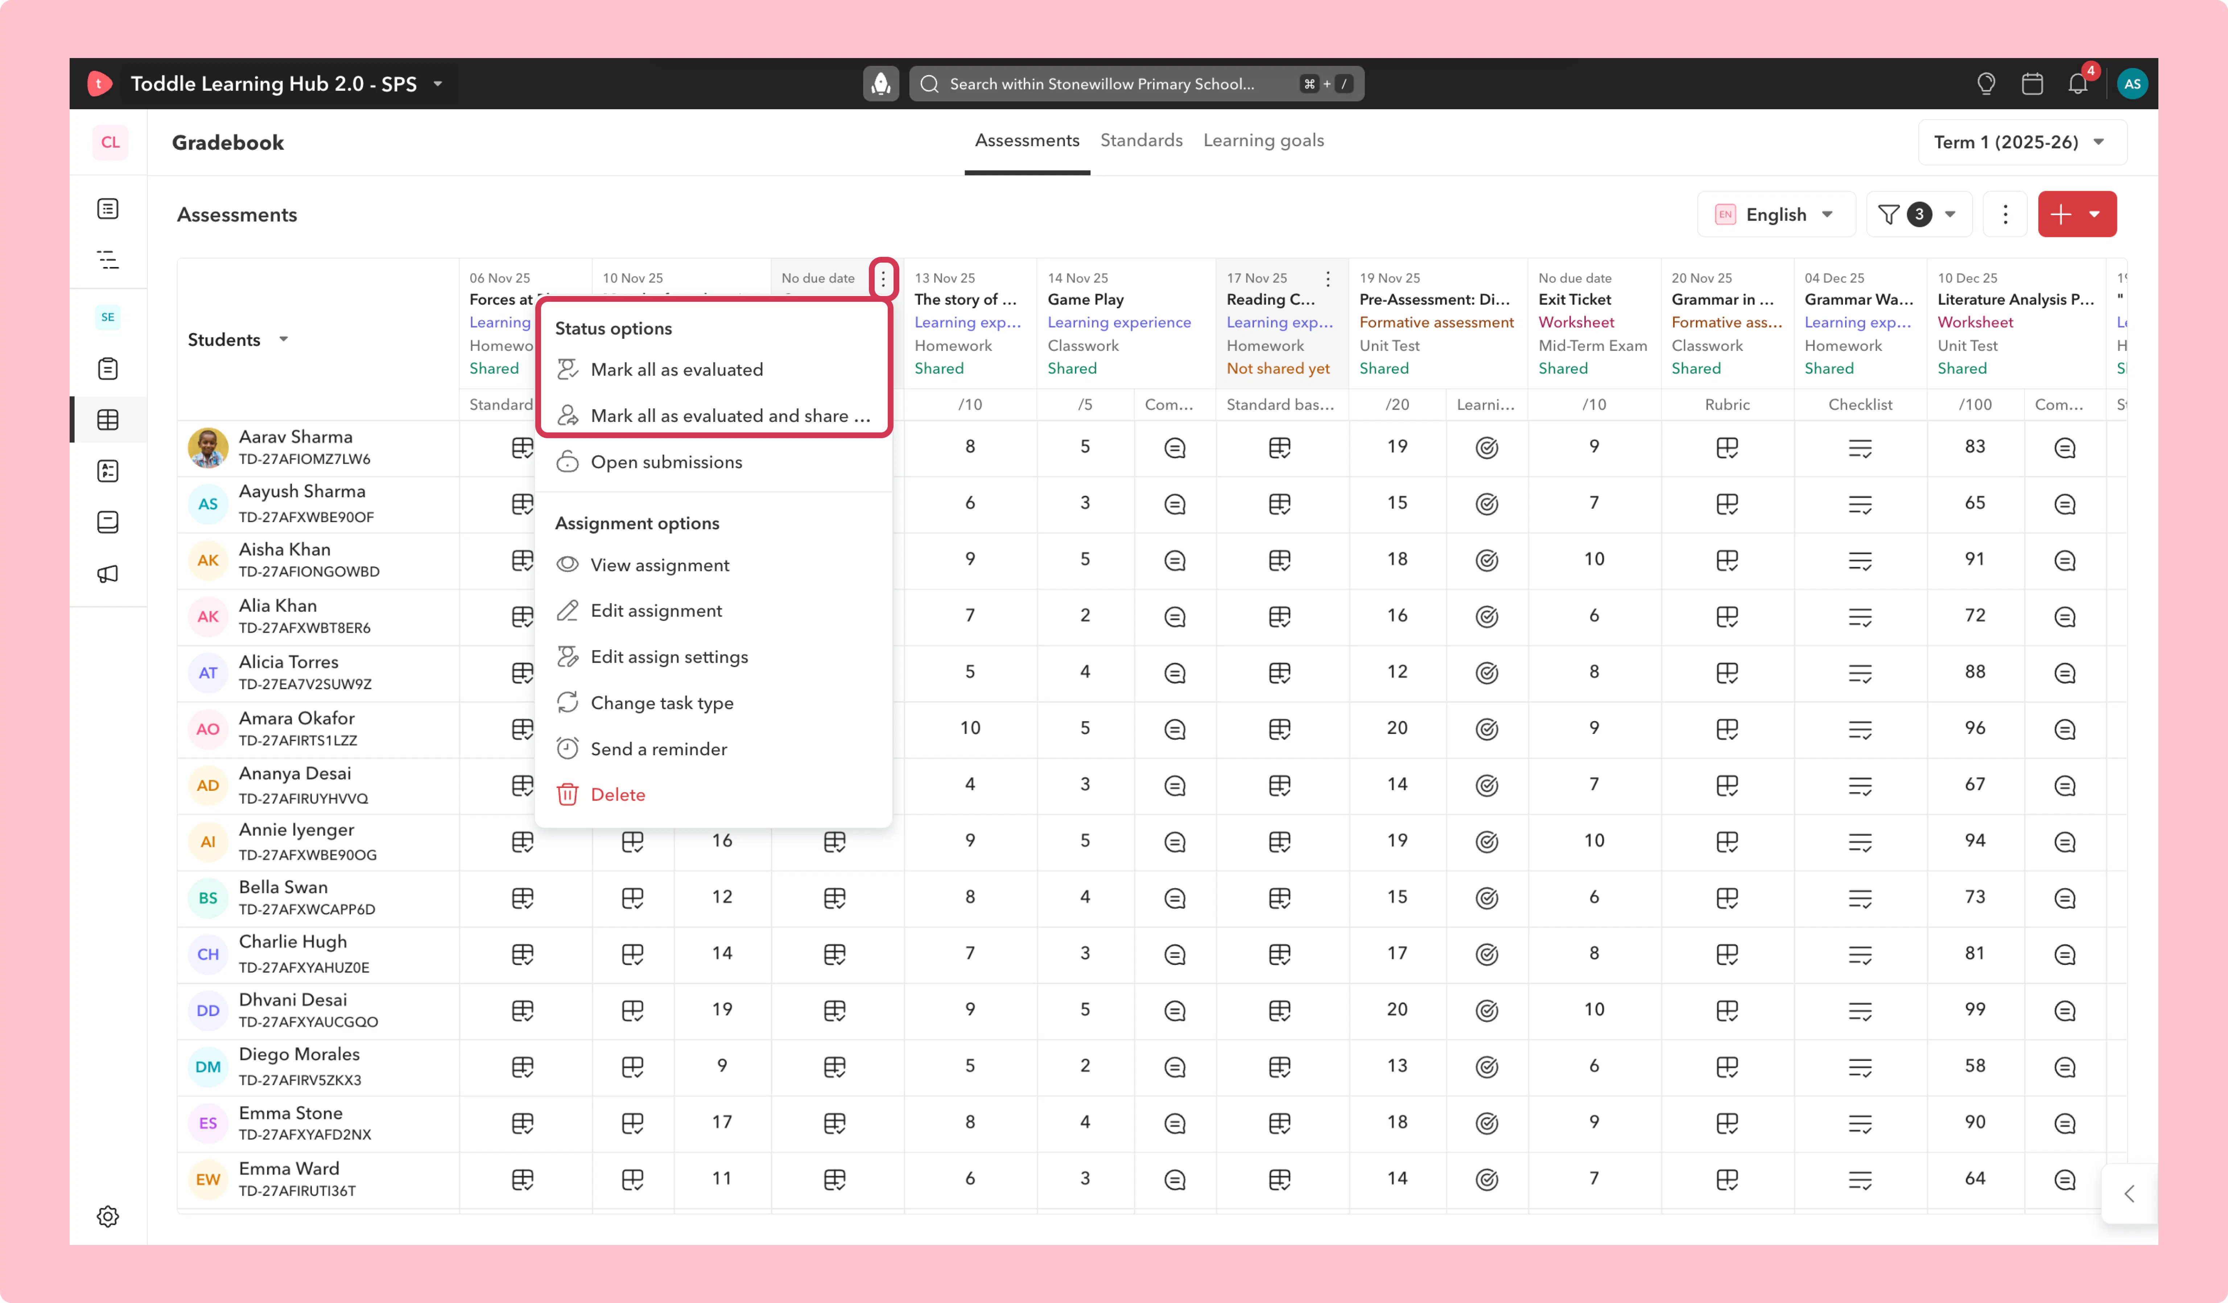This screenshot has height=1303, width=2228.
Task: Open Pre-Assessment: Di... column header
Action: (1434, 300)
